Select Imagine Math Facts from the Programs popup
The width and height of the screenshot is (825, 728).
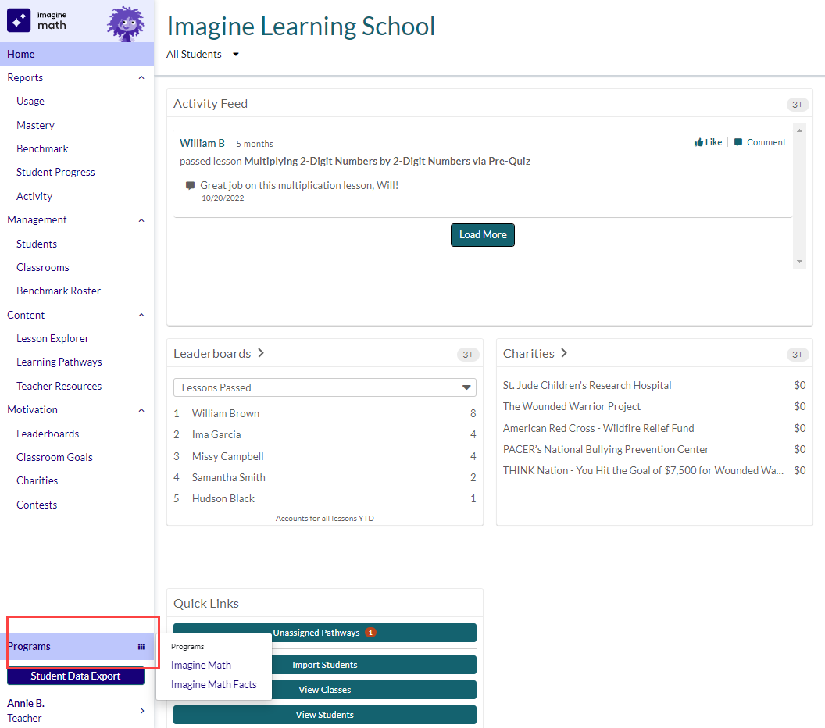(x=213, y=685)
